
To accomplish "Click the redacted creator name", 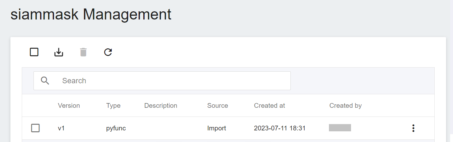I will (x=340, y=128).
